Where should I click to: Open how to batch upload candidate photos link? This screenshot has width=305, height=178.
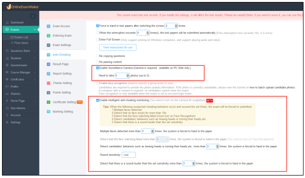272,88
